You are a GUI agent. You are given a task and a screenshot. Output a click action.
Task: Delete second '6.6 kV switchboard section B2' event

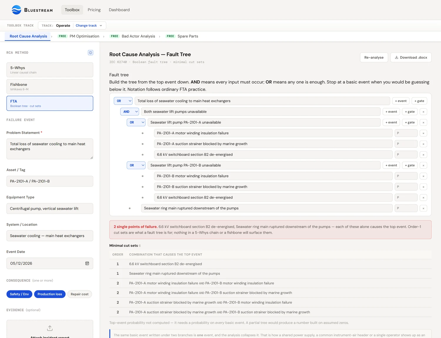coord(423,198)
